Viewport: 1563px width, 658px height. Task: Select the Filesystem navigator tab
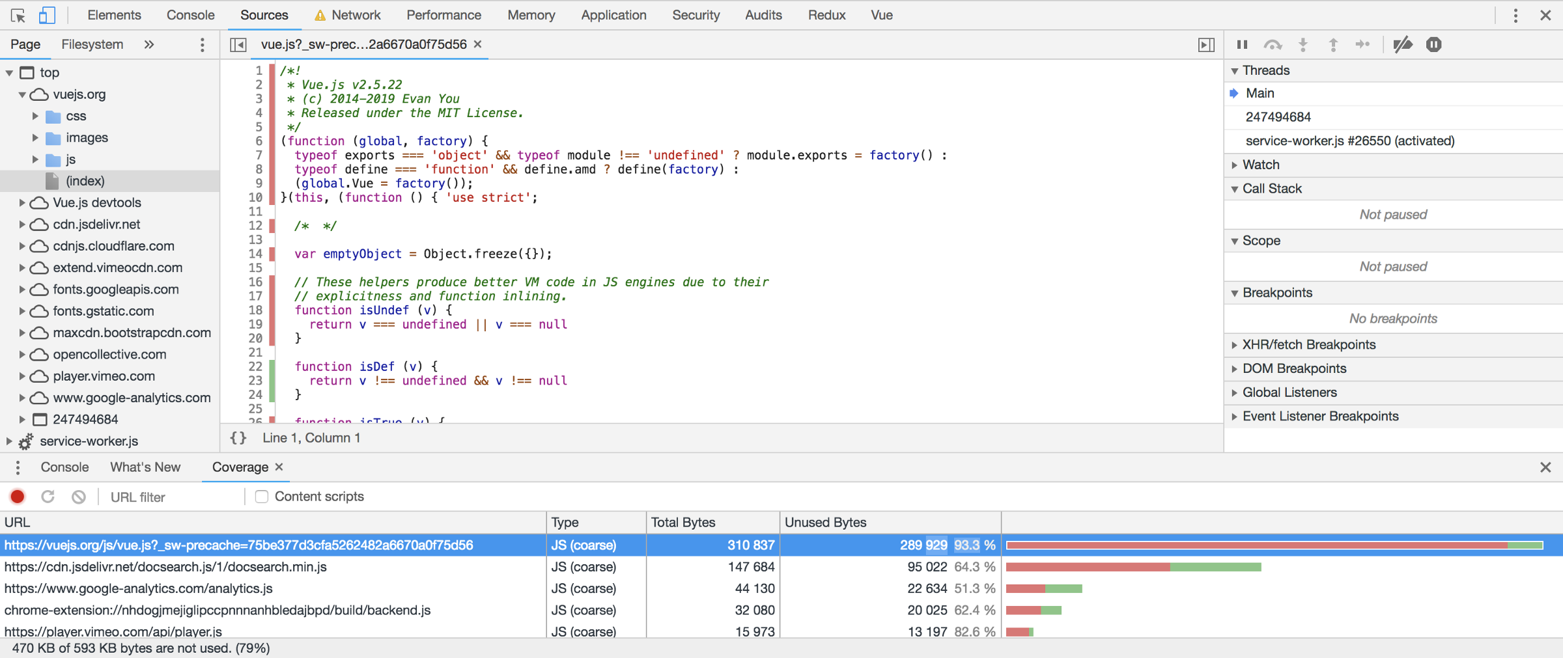(92, 44)
